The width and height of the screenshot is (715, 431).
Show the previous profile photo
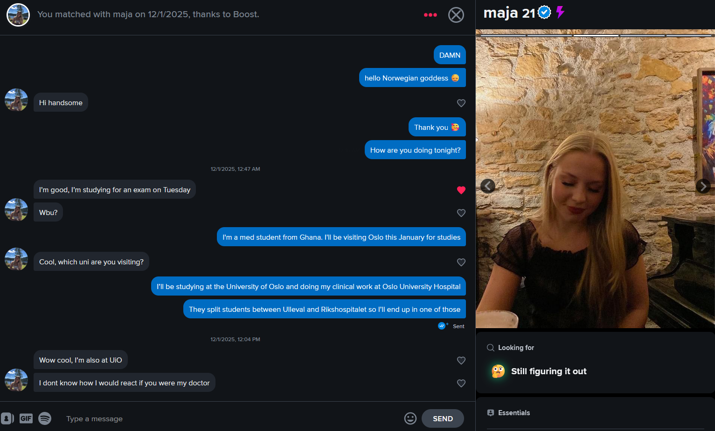488,186
